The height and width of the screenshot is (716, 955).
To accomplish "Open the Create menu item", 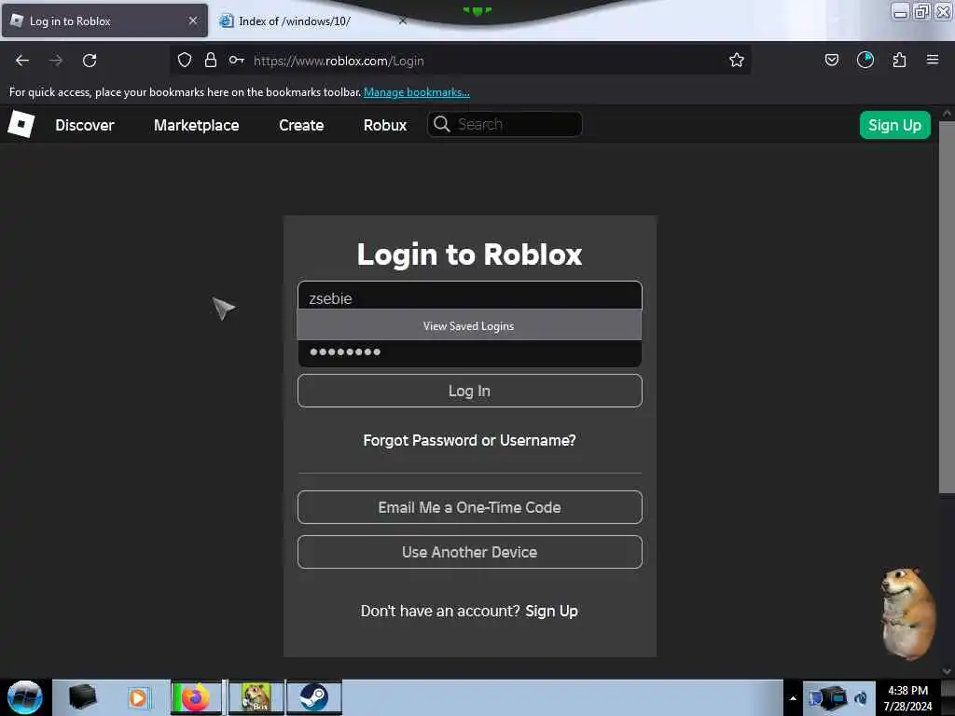I will tap(301, 125).
